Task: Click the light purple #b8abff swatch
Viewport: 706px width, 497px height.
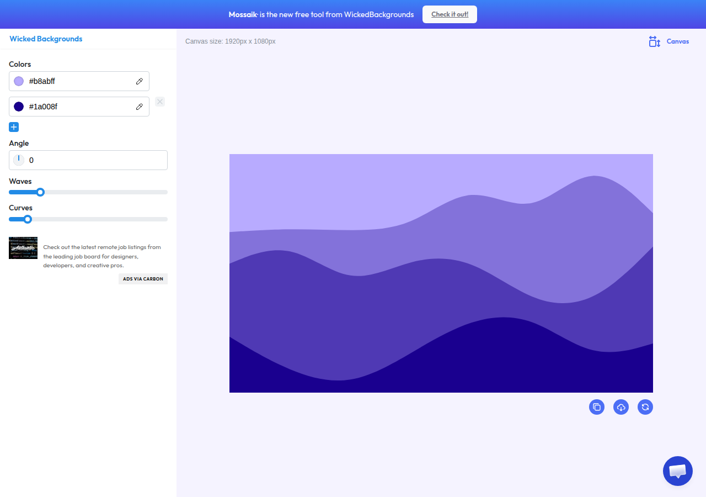Action: point(19,81)
